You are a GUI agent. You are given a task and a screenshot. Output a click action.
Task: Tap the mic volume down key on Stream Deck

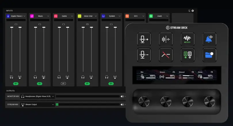pyautogui.click(x=144, y=55)
